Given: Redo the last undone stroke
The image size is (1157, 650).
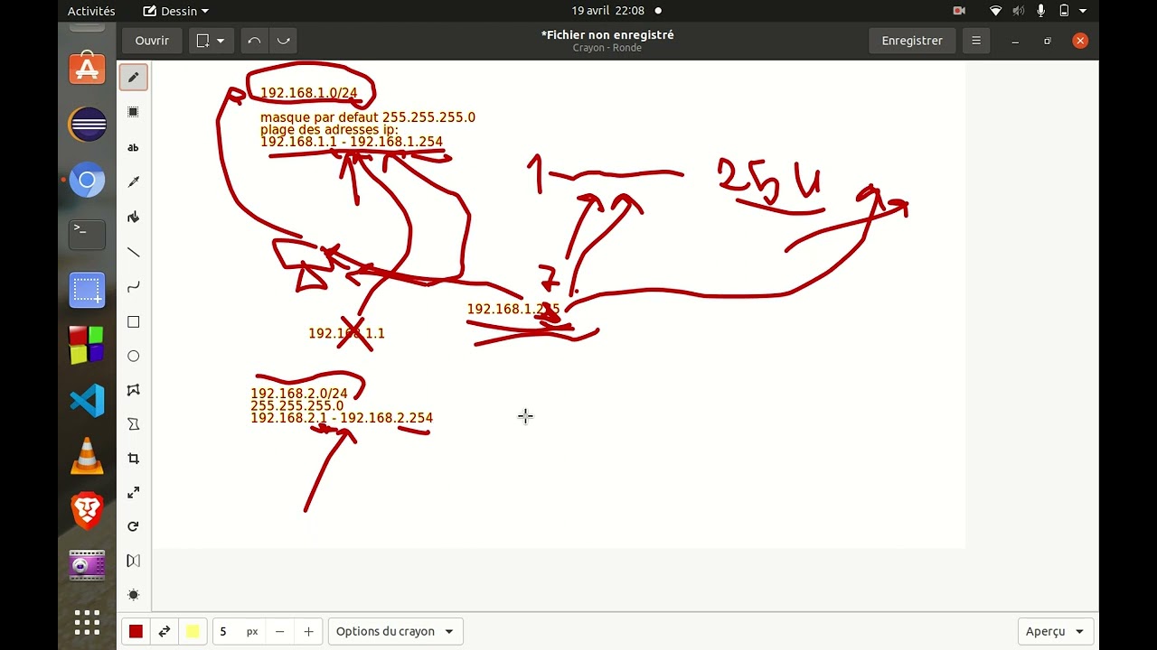Looking at the screenshot, I should point(283,41).
